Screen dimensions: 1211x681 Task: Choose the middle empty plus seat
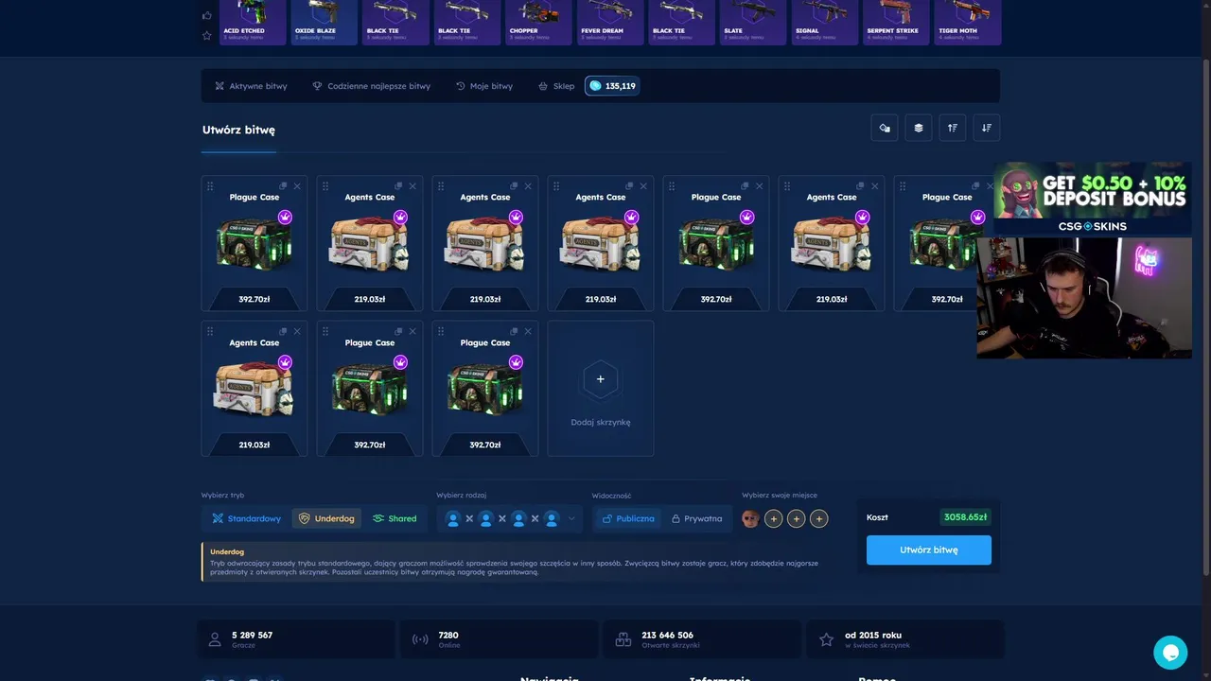[797, 518]
